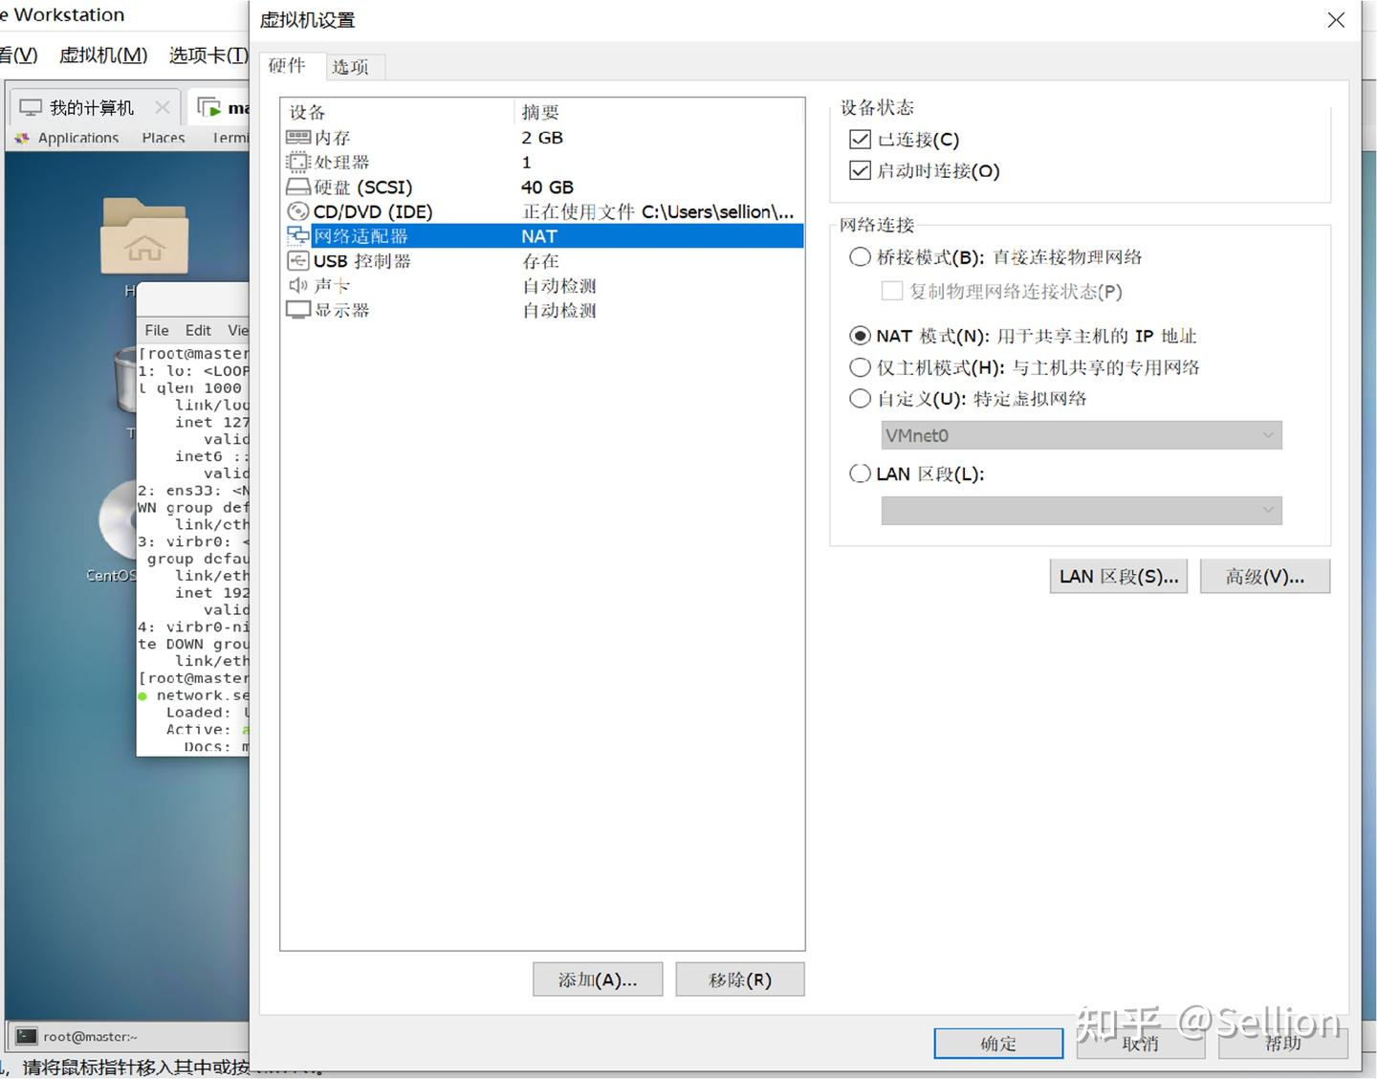Click the 网络适配器 network adapter icon

pos(296,235)
